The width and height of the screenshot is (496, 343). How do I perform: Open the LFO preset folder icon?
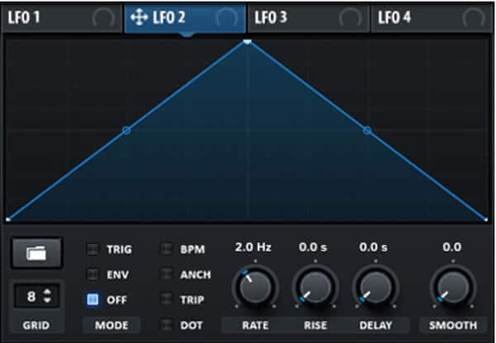click(36, 253)
